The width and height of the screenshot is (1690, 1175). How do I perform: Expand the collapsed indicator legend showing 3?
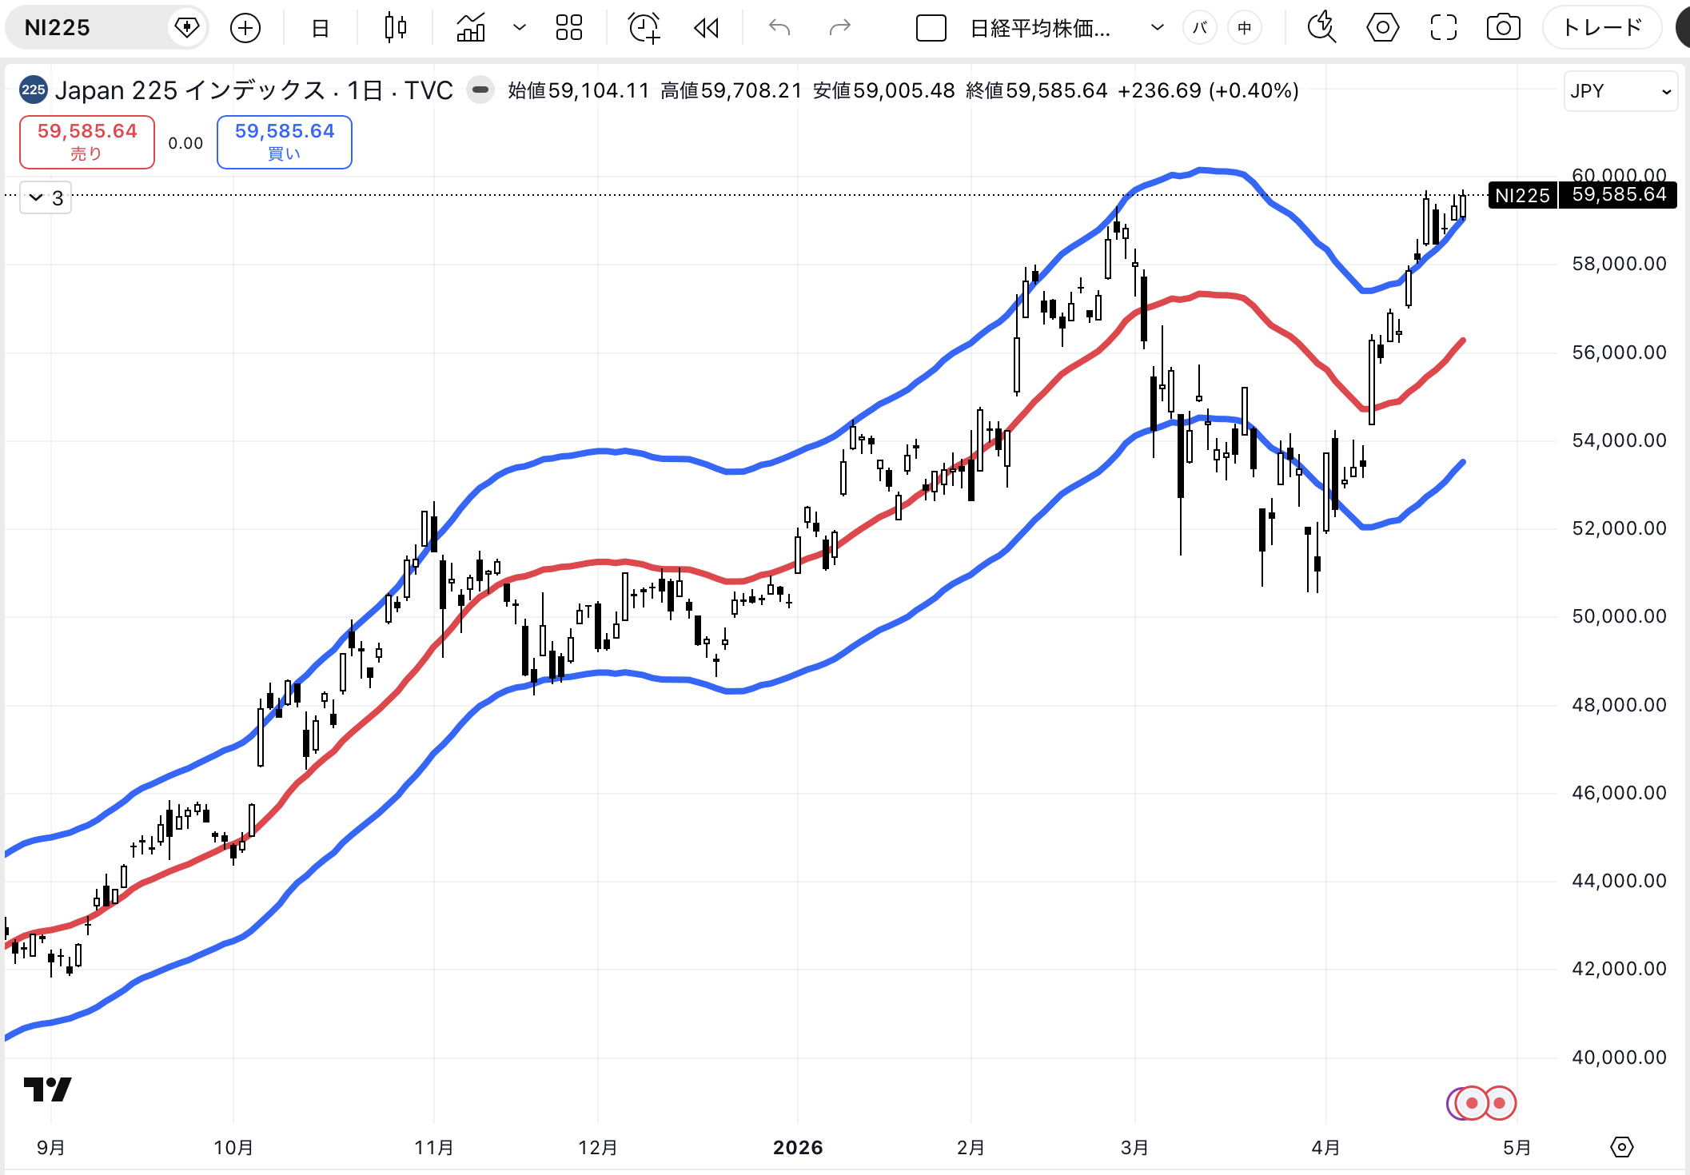[x=46, y=197]
